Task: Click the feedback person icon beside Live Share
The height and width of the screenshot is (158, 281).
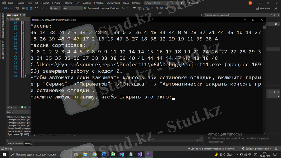Action: [276, 8]
